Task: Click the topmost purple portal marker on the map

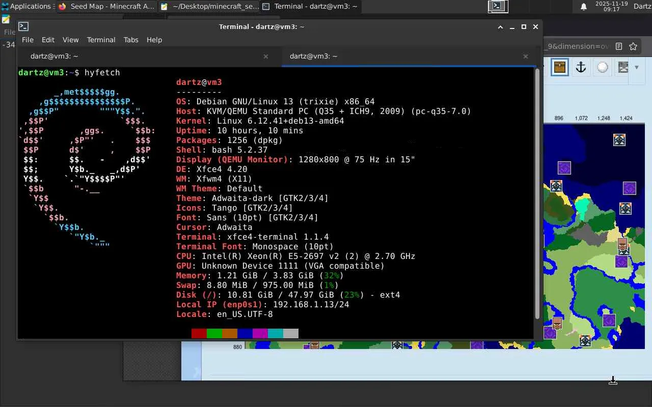Action: [564, 168]
